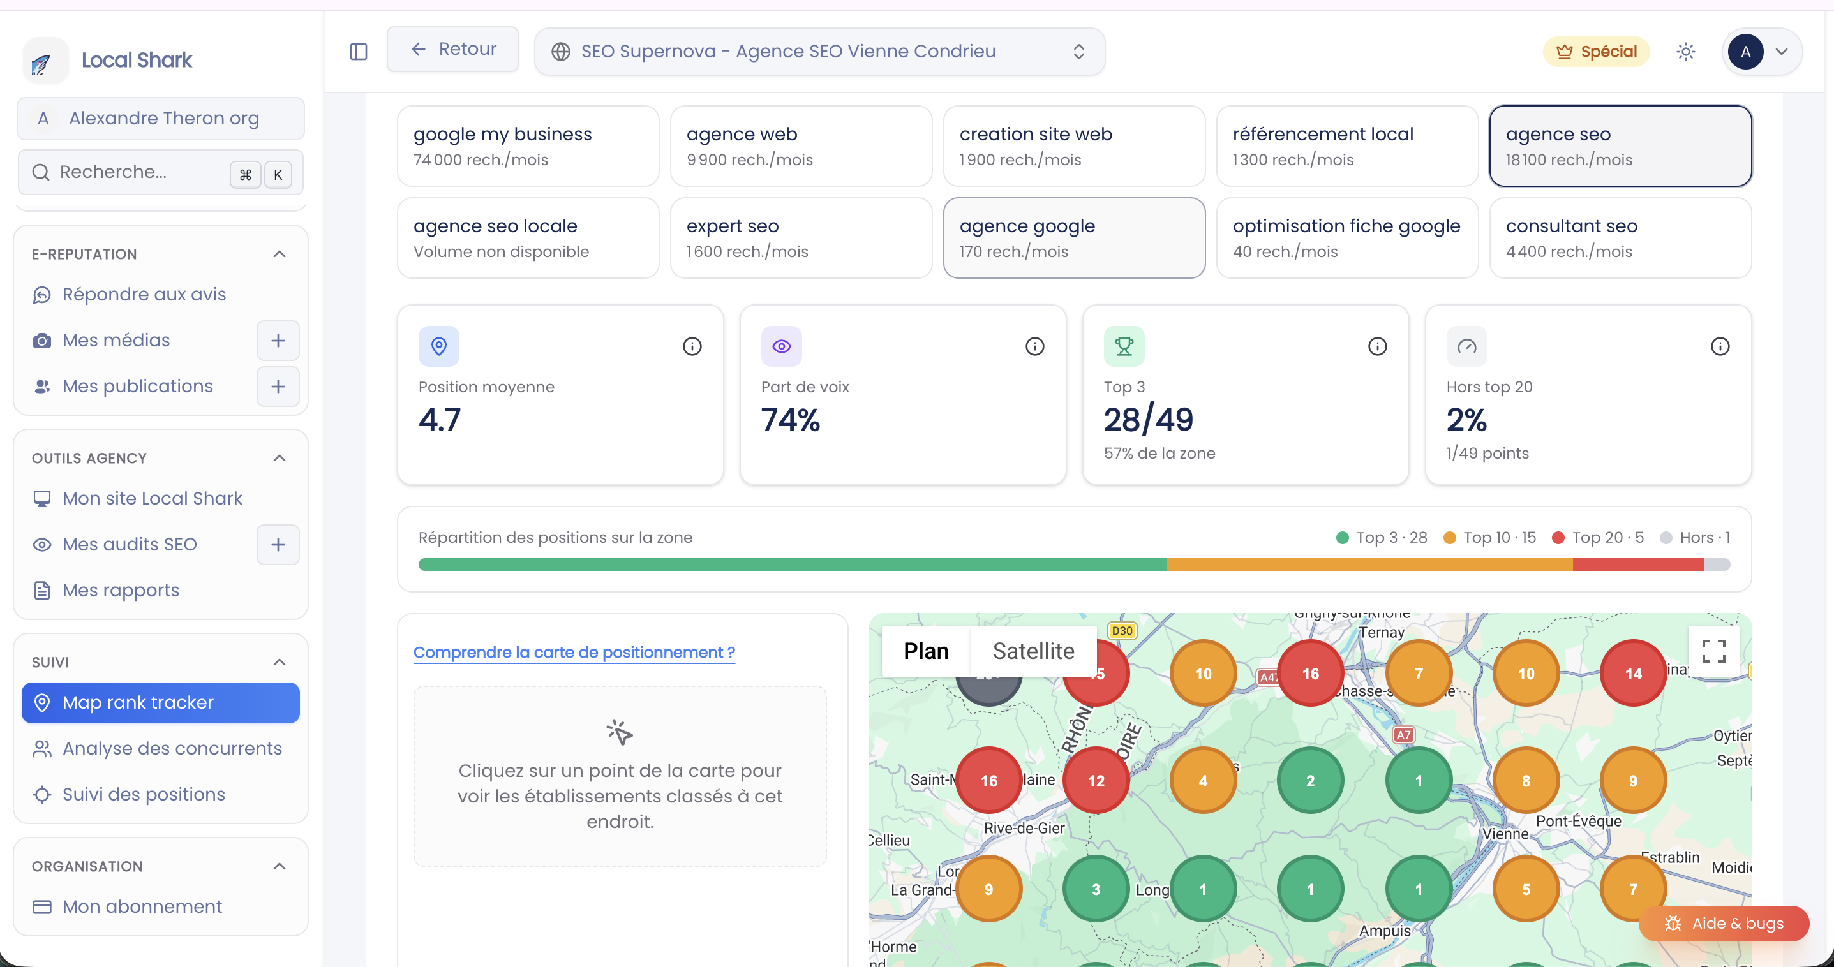
Task: Open the SEO Supernova establishment selector
Action: 819,51
